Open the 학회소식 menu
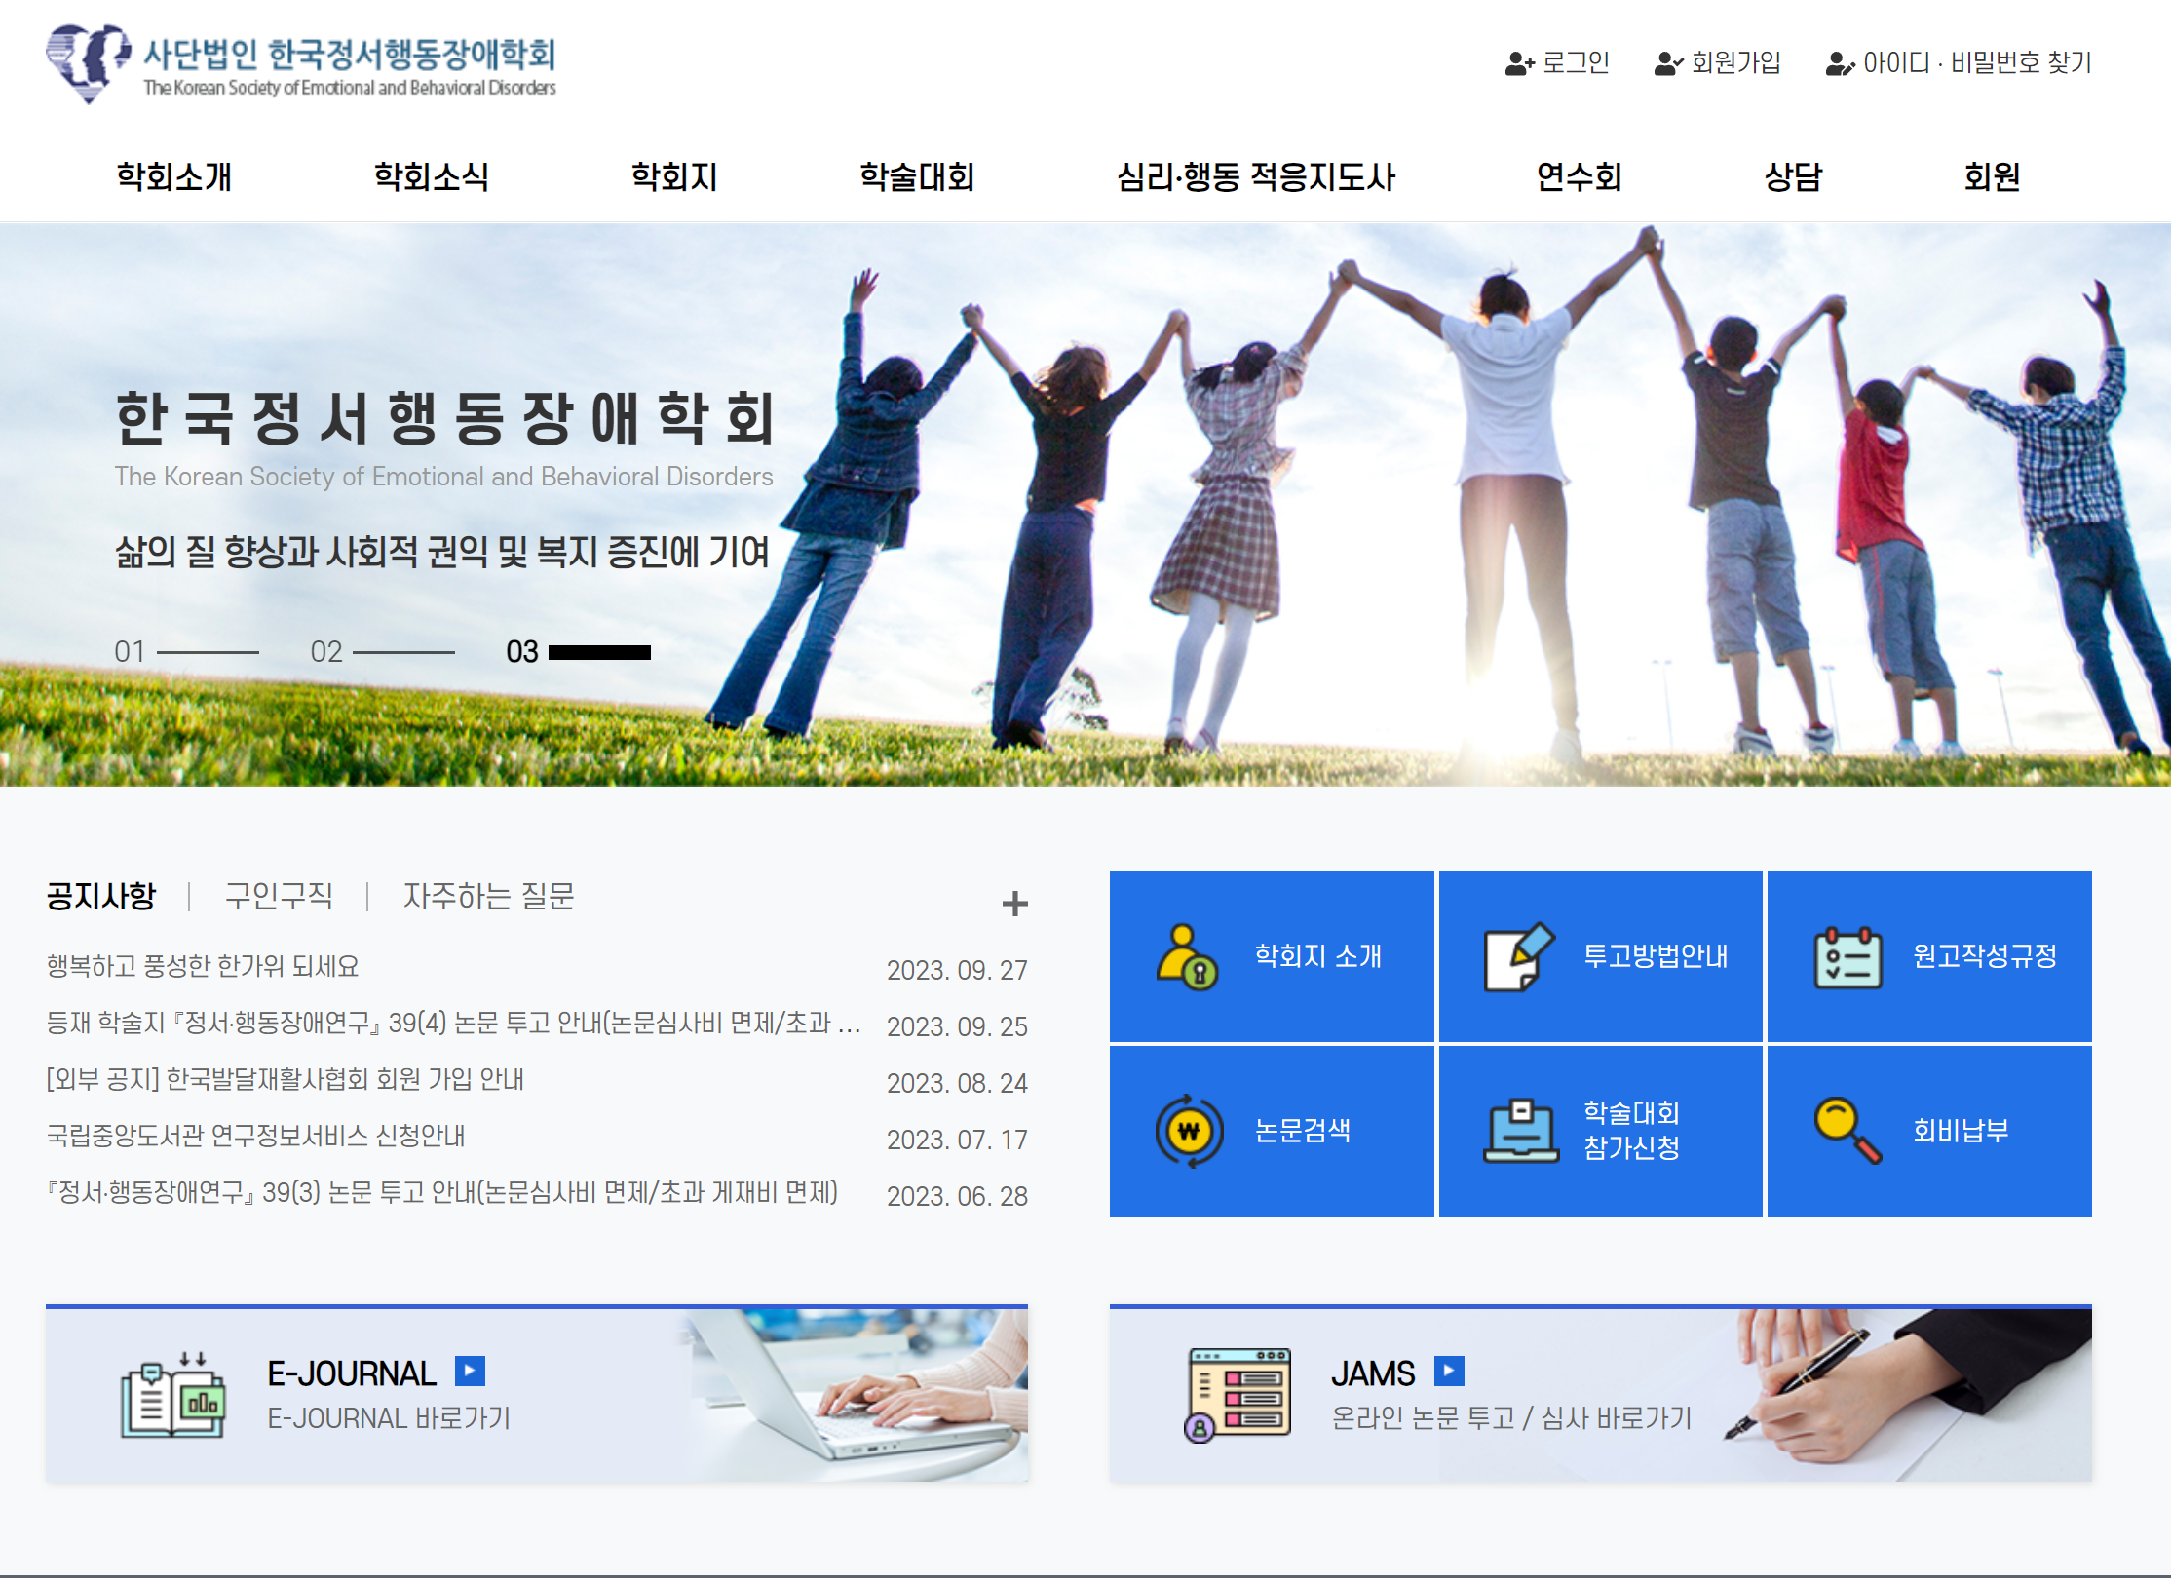 point(432,177)
